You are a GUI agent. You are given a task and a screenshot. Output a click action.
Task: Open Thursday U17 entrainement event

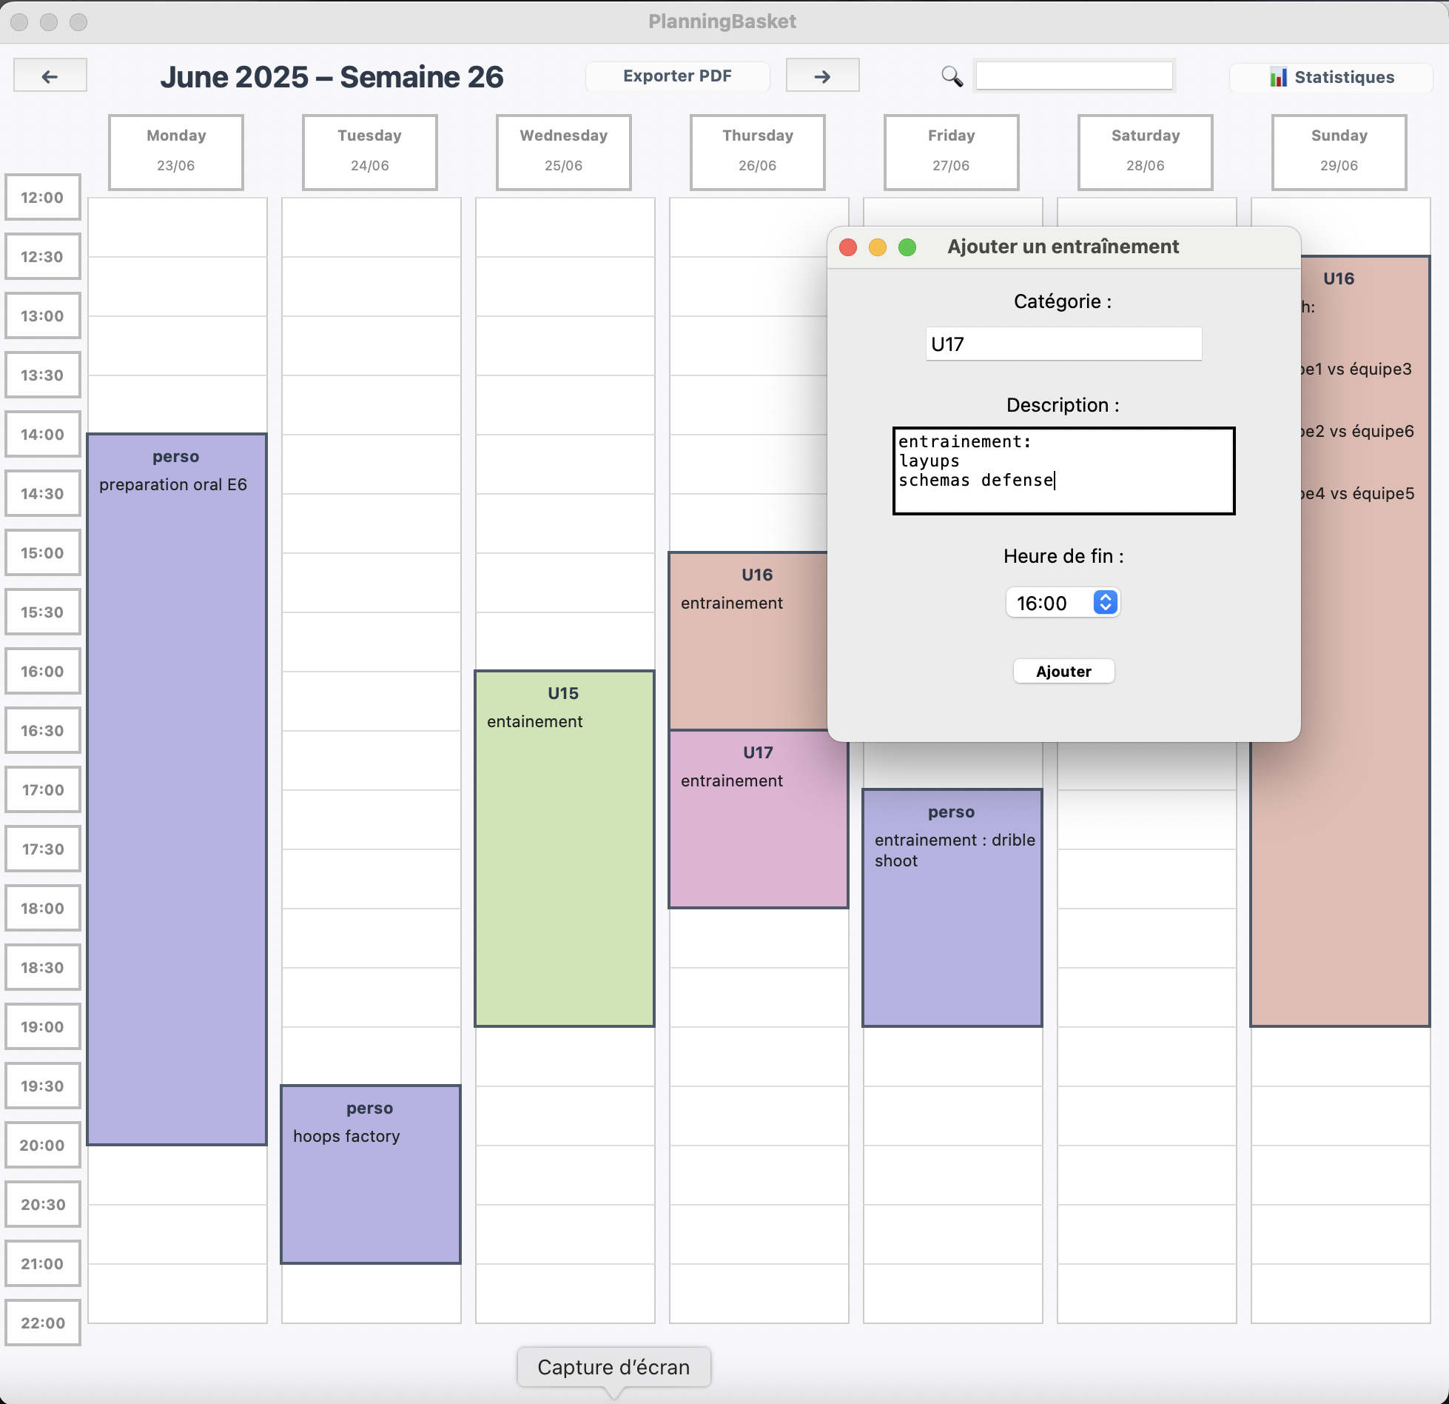pos(759,819)
